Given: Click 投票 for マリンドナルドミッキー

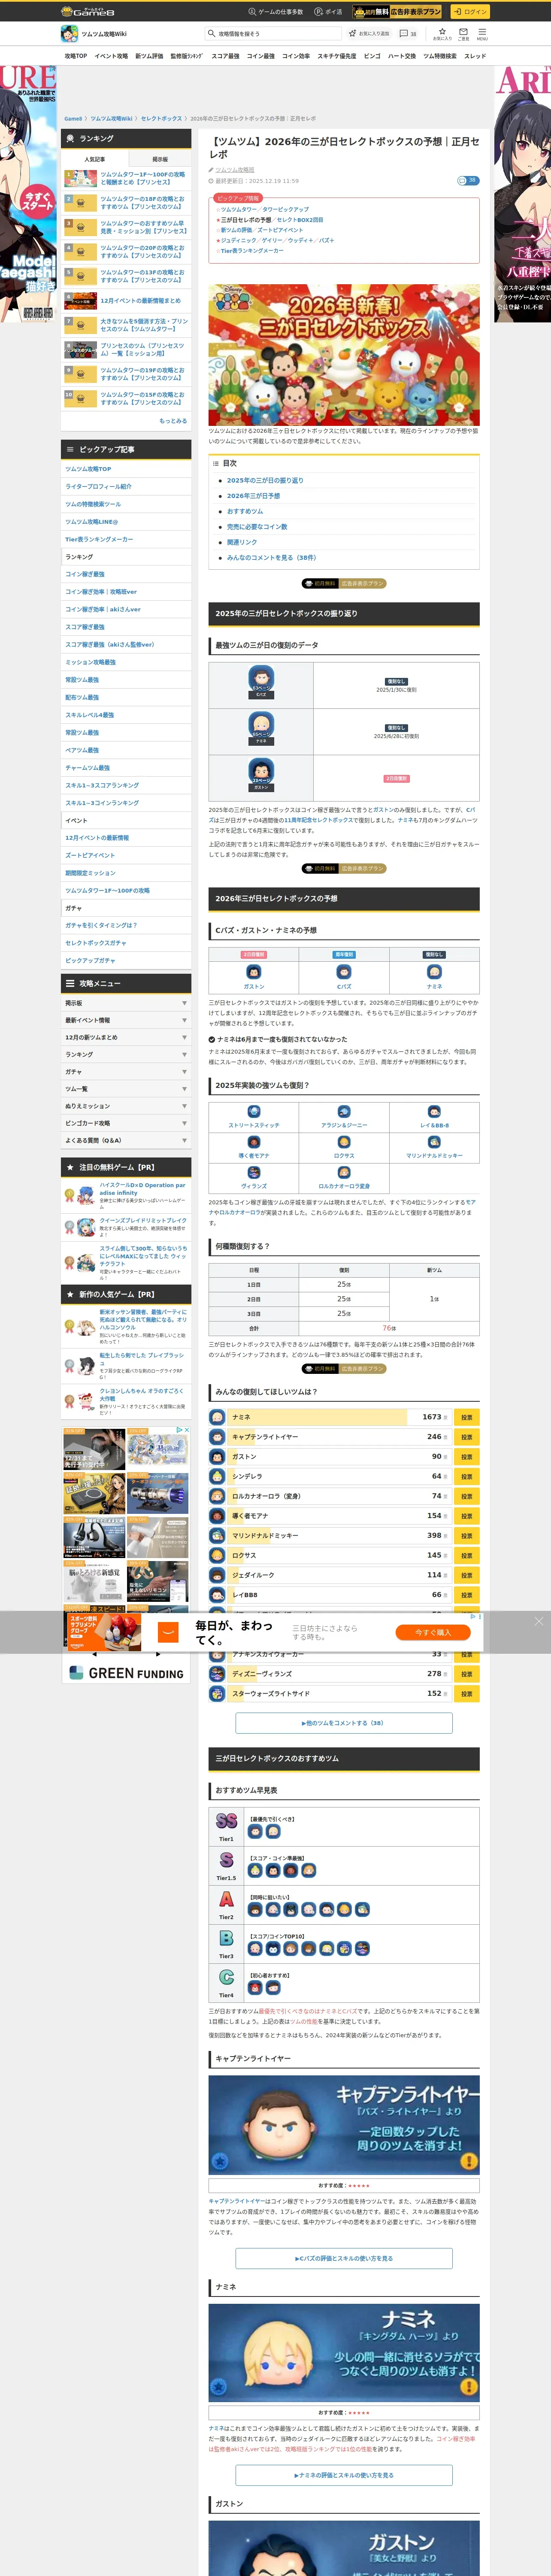Looking at the screenshot, I should tap(466, 1536).
